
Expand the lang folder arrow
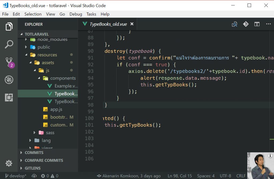(30, 140)
